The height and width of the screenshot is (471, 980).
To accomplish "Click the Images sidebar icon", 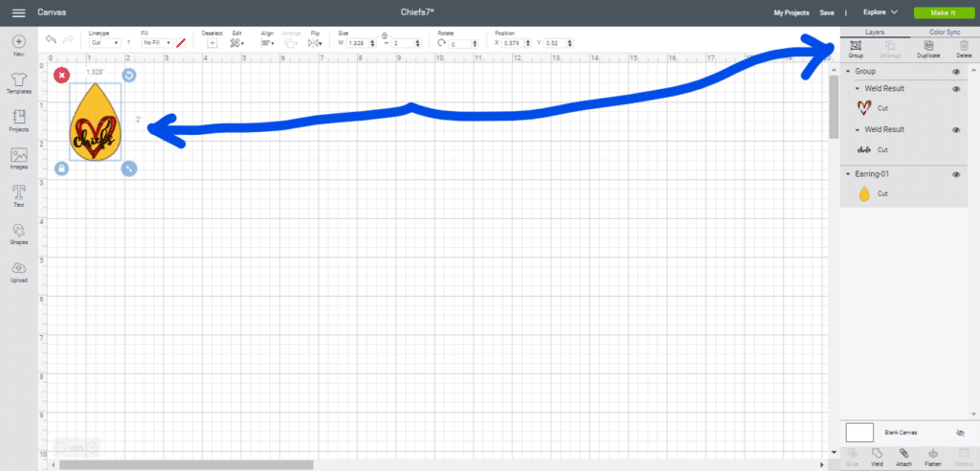I will click(18, 158).
